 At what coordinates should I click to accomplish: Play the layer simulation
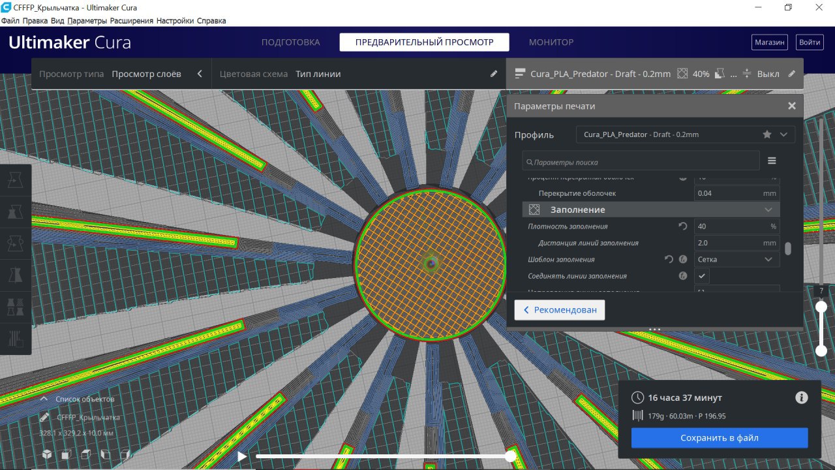click(x=242, y=456)
